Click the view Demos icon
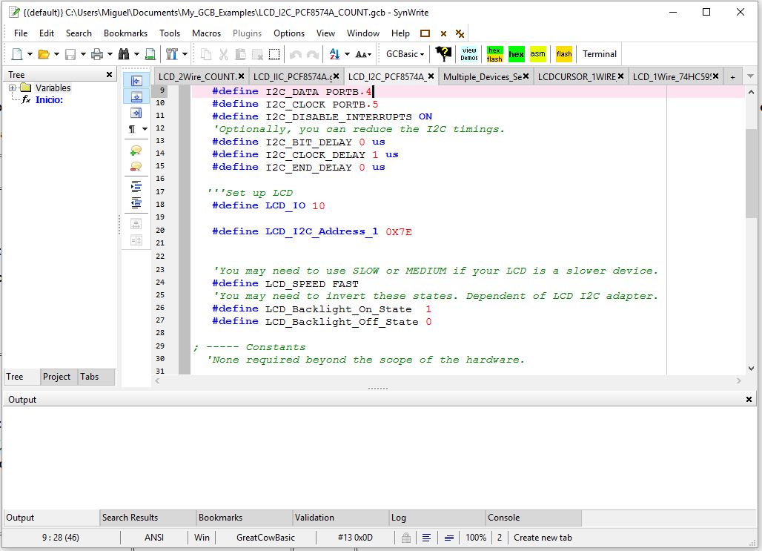Image resolution: width=762 pixels, height=551 pixels. [469, 54]
